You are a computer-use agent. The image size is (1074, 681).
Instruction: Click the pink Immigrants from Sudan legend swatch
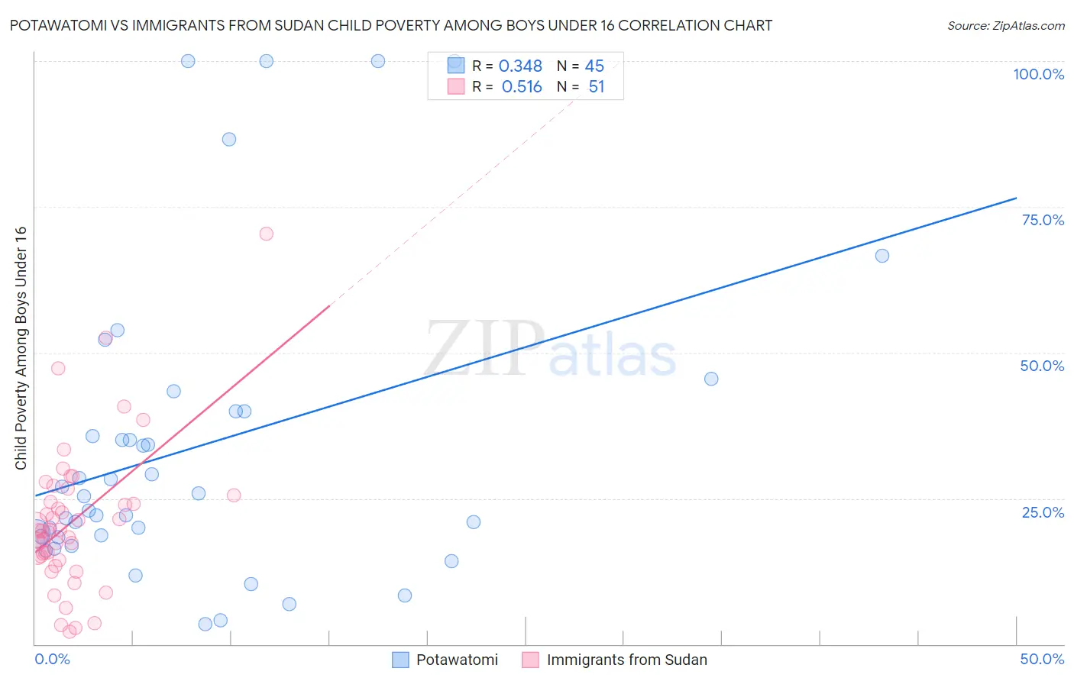click(x=531, y=660)
